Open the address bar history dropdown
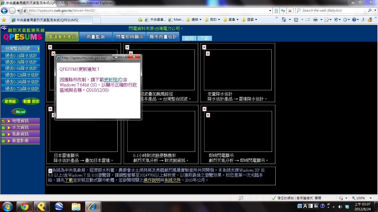 [x=270, y=10]
